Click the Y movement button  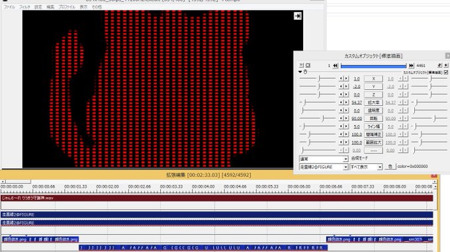click(x=373, y=86)
